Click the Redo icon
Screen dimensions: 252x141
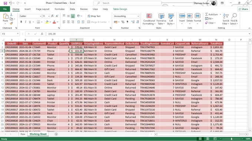(18, 3)
